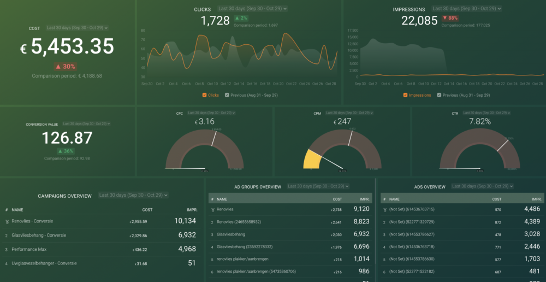
Task: Select the renovlies plakken/aanbrengen (54735360706) ad group
Action: coord(290,271)
